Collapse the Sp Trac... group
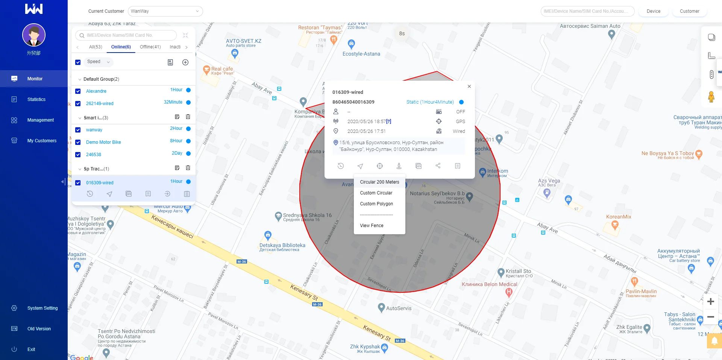The height and width of the screenshot is (360, 722). 80,169
